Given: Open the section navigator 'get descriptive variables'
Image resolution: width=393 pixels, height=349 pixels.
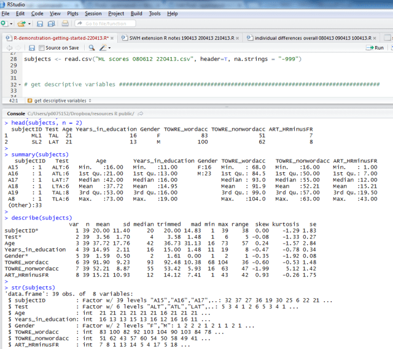Looking at the screenshot, I should pyautogui.click(x=60, y=100).
